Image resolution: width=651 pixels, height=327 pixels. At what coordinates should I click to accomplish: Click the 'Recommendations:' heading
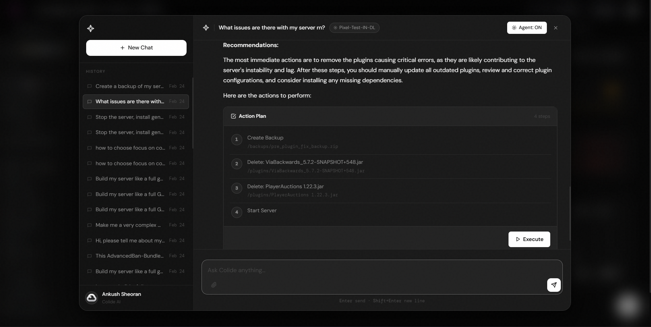click(251, 45)
